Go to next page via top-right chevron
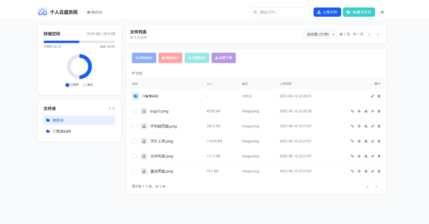This screenshot has height=224, width=429. click(x=377, y=34)
